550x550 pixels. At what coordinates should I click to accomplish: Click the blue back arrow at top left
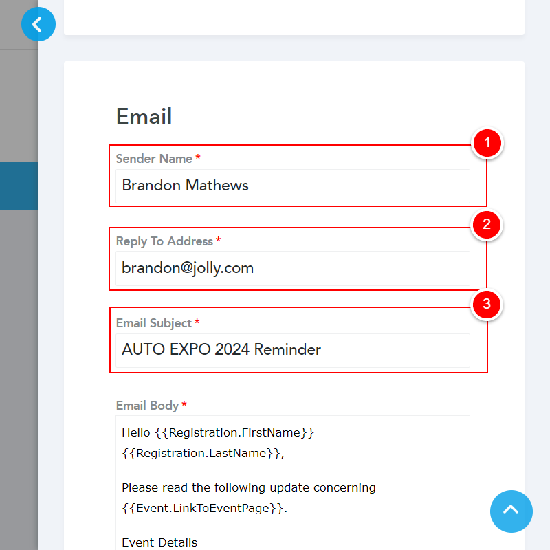click(38, 24)
